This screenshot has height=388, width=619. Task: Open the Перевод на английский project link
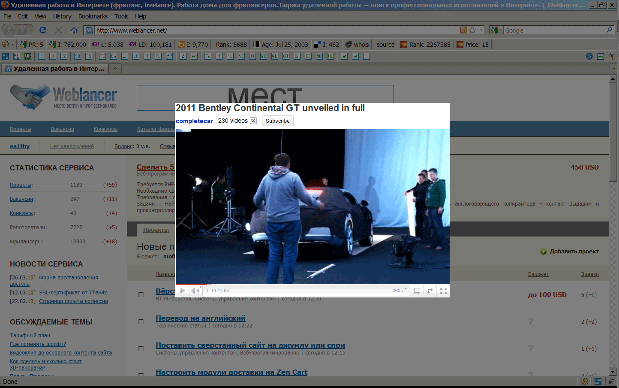[201, 318]
